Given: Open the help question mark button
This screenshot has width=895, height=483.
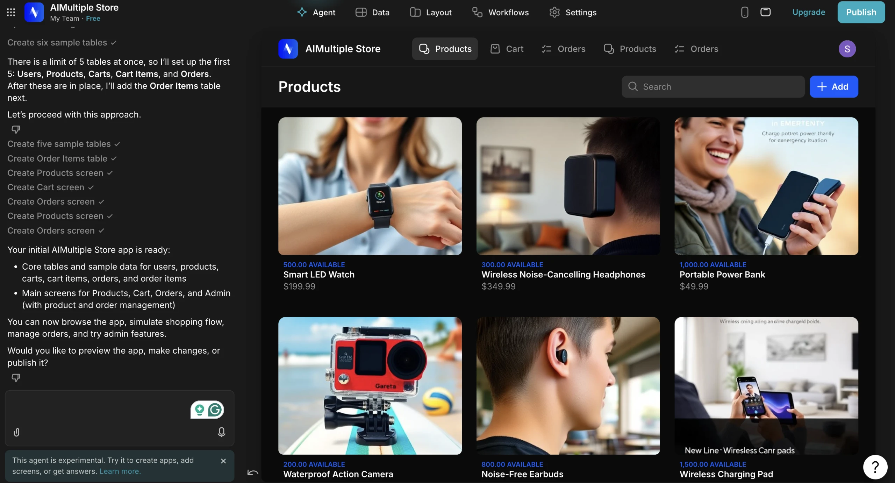Looking at the screenshot, I should point(875,467).
